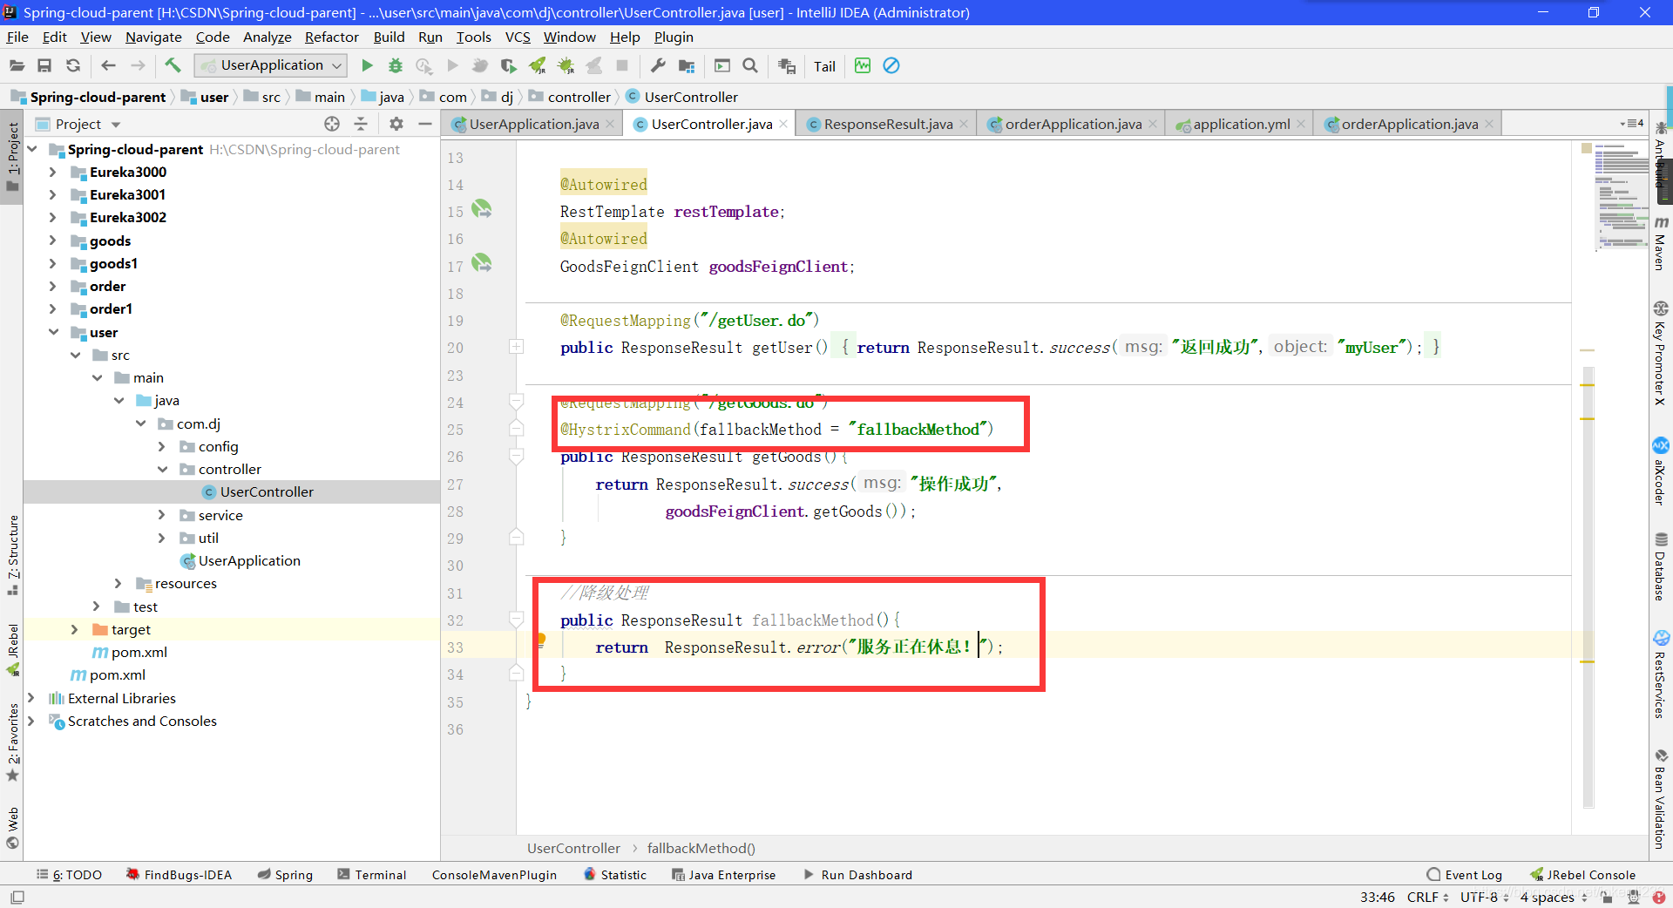Navigate back with the left arrow
The width and height of the screenshot is (1673, 908).
click(x=108, y=65)
